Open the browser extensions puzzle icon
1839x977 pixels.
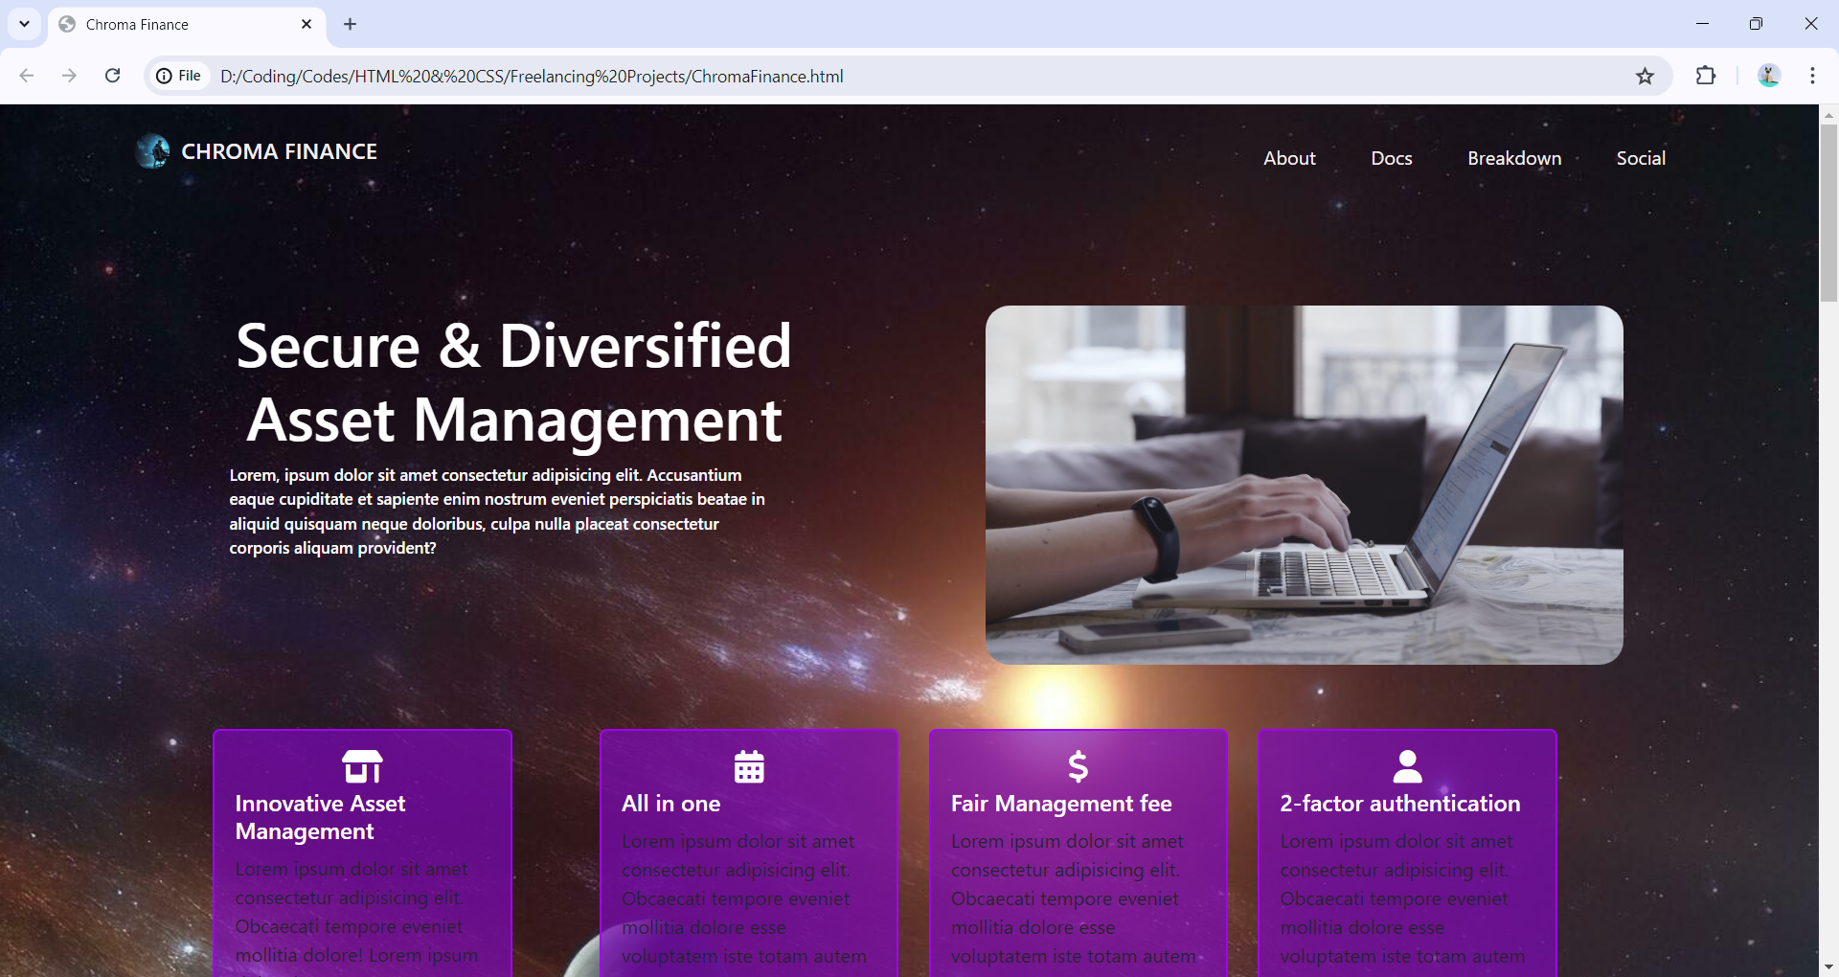1706,76
